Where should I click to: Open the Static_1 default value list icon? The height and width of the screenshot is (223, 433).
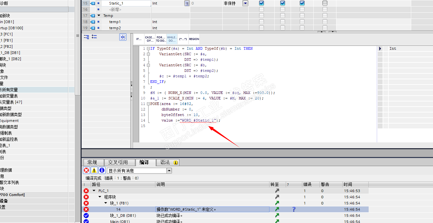(187, 3)
